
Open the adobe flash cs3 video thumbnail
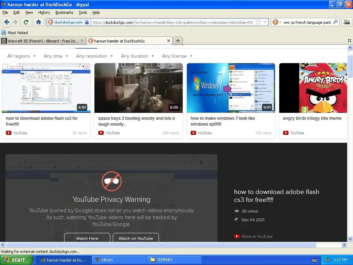click(x=46, y=88)
